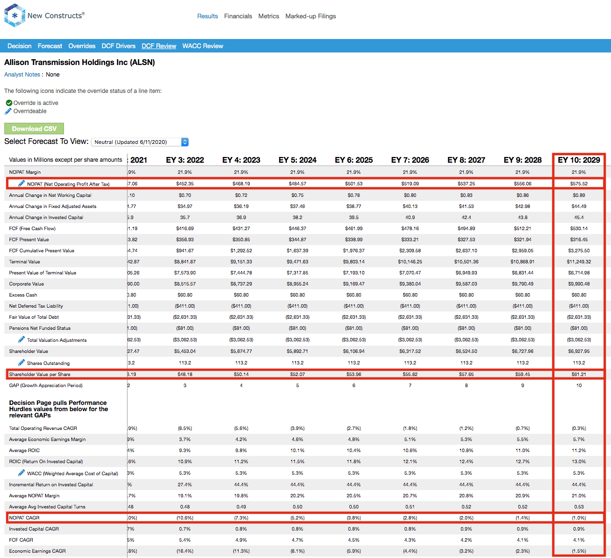Click 'ROIC (Return On Invested Capital)' label
The width and height of the screenshot is (611, 558).
pyautogui.click(x=46, y=462)
